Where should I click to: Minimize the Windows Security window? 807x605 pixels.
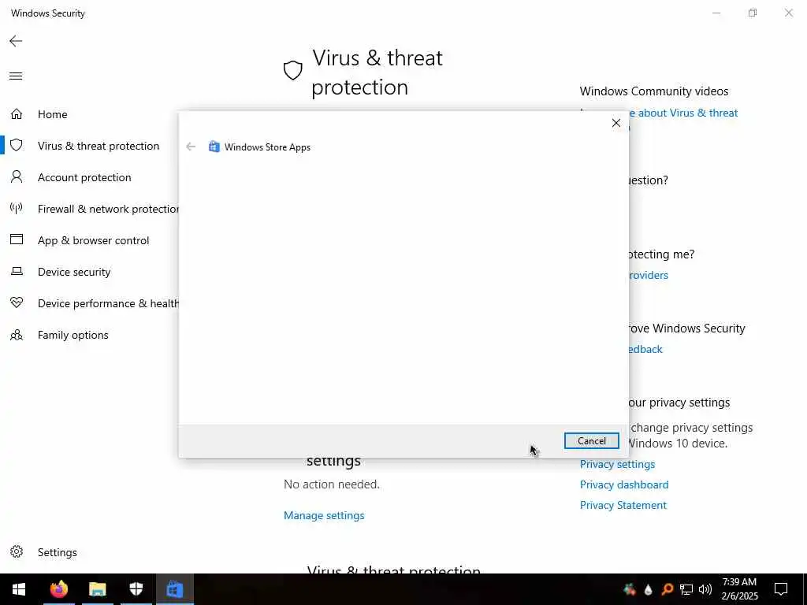click(716, 13)
